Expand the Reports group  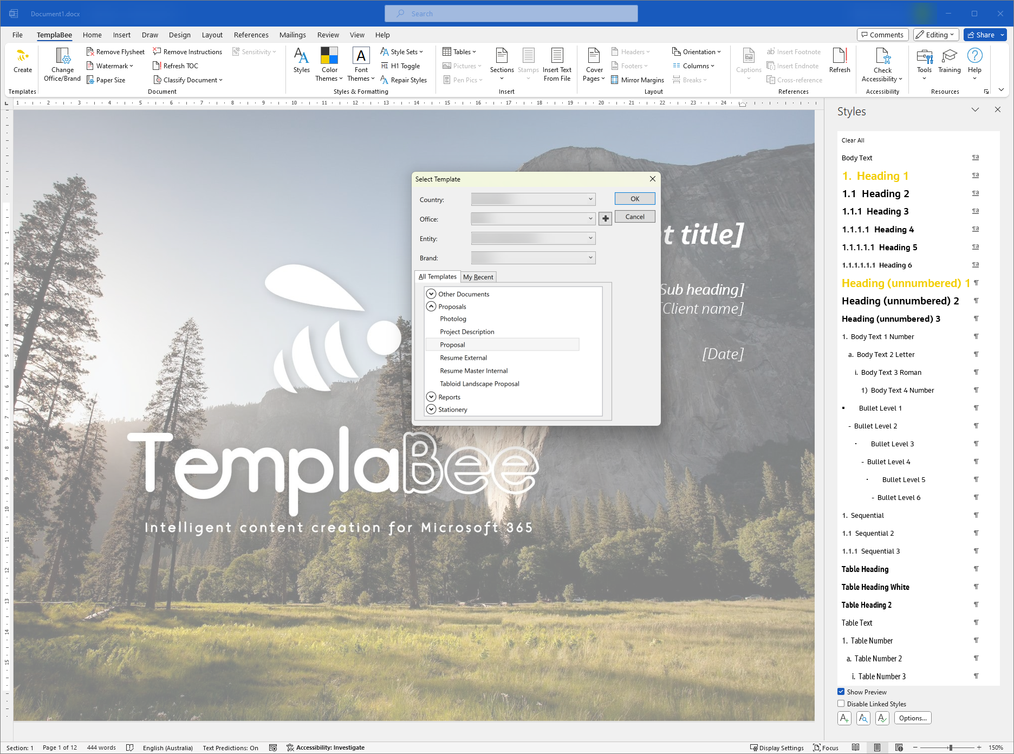tap(431, 396)
